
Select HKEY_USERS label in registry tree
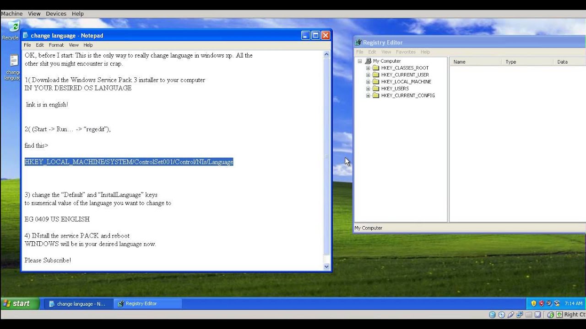395,89
